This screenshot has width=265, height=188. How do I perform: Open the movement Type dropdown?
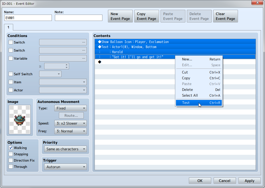coord(70,108)
